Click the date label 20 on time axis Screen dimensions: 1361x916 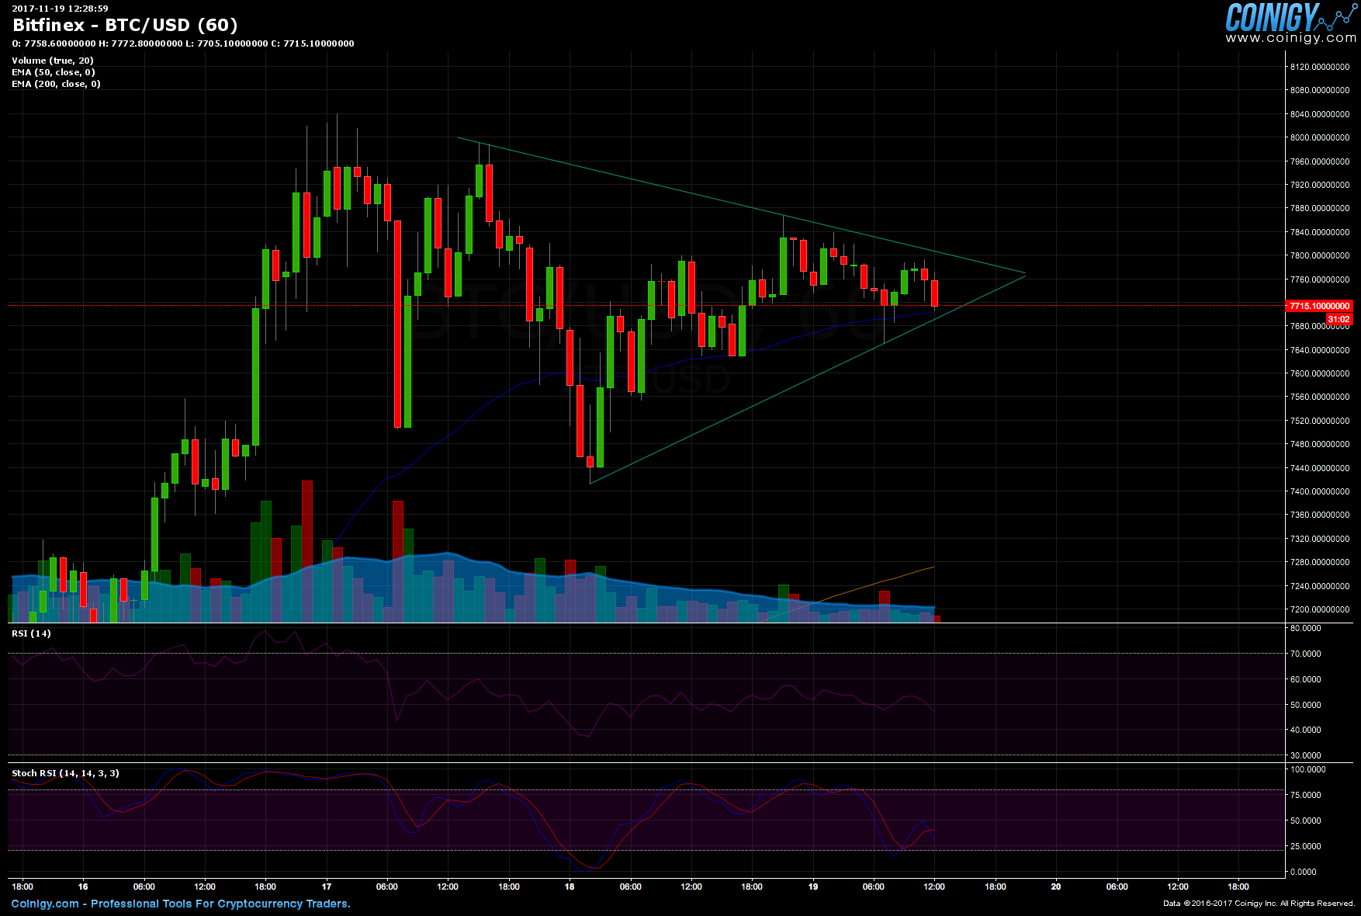coord(1056,887)
